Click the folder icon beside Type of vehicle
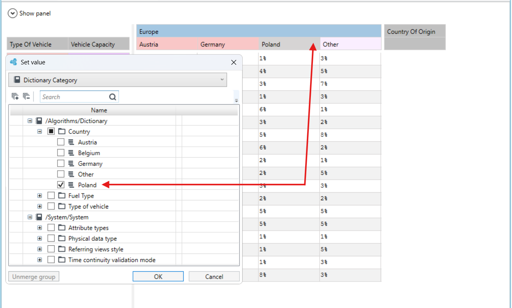 pos(62,206)
